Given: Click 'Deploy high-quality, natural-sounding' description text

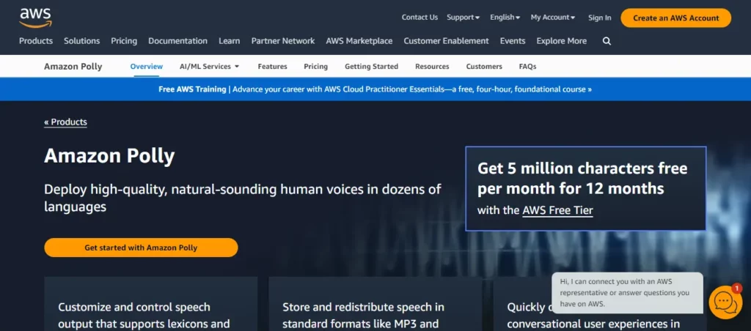Looking at the screenshot, I should (x=242, y=198).
